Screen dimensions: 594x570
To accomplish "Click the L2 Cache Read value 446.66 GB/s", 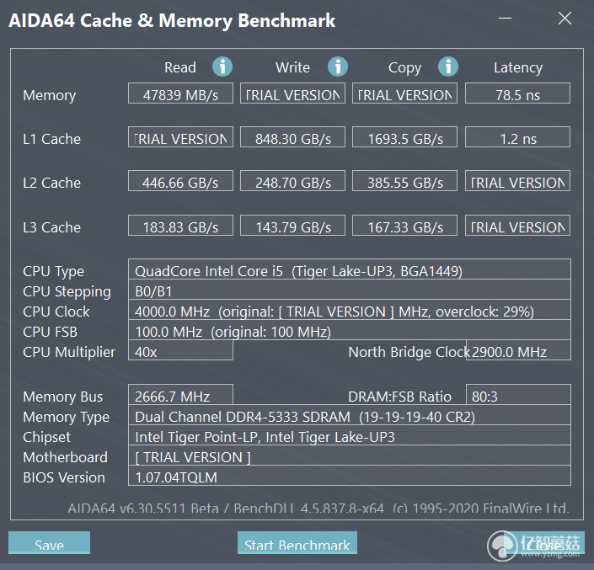I will (180, 181).
